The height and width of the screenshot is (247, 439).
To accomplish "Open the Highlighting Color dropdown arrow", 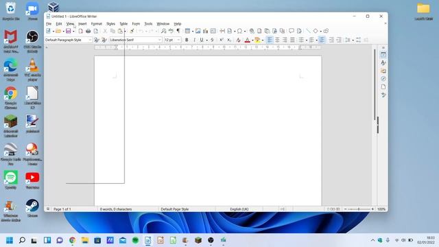I will point(263,40).
